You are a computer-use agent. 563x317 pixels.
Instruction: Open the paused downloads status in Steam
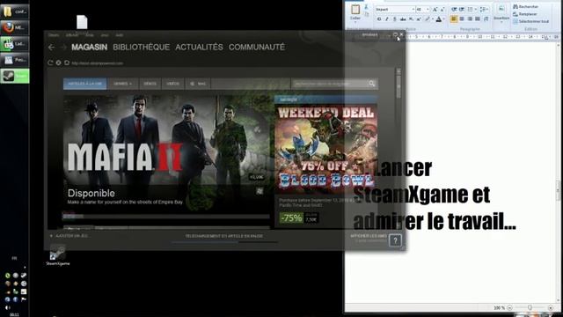coord(224,236)
